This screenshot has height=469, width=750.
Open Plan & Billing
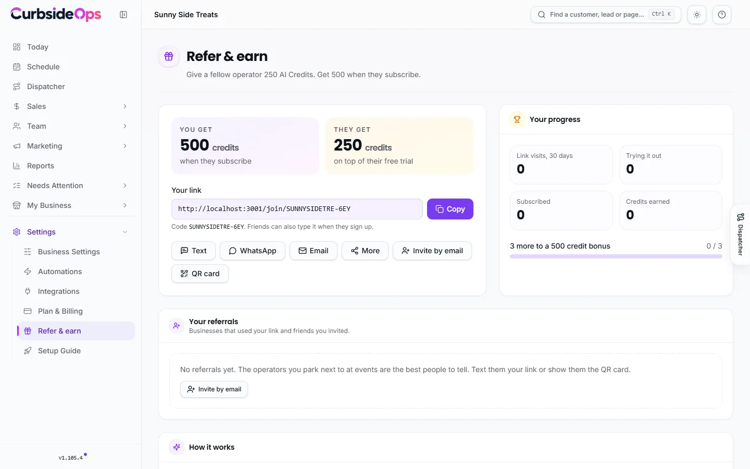tap(76, 311)
